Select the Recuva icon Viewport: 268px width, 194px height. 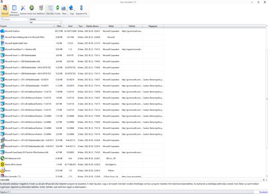tap(2, 170)
